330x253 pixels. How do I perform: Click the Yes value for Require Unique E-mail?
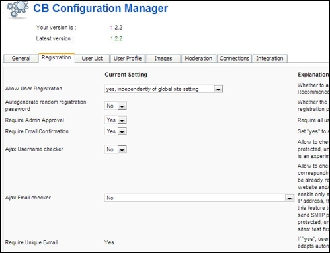coord(109,242)
